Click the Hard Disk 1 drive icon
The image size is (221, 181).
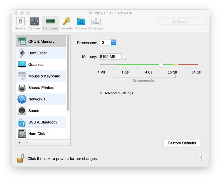(x=22, y=134)
